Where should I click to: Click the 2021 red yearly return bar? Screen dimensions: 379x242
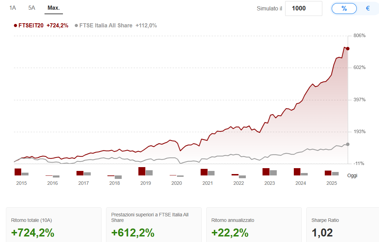click(x=204, y=172)
